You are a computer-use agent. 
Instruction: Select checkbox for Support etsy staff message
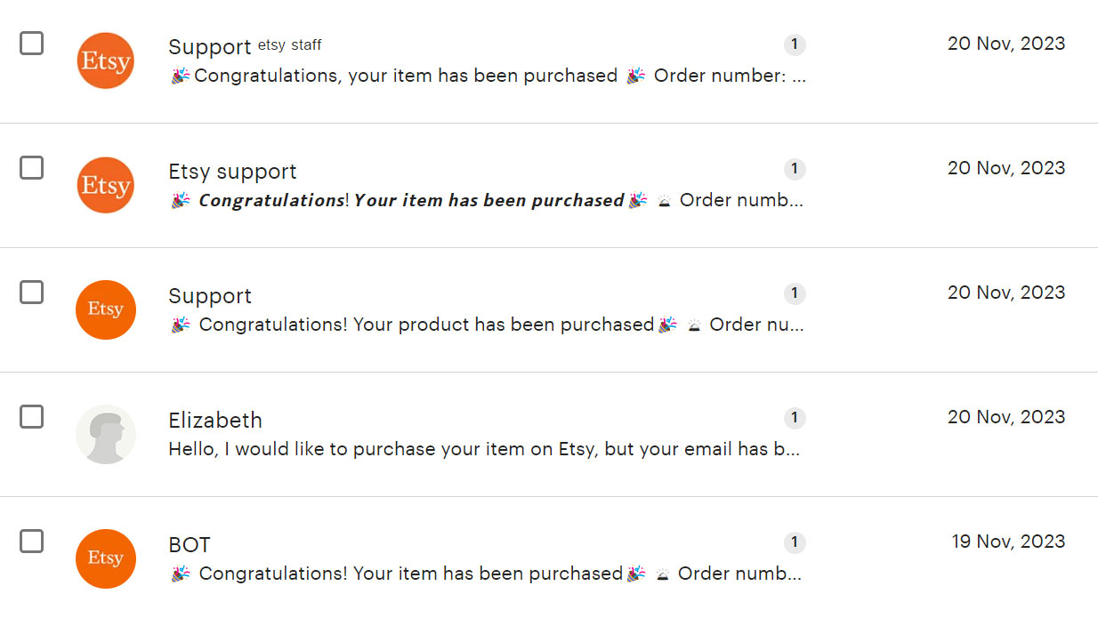click(31, 43)
